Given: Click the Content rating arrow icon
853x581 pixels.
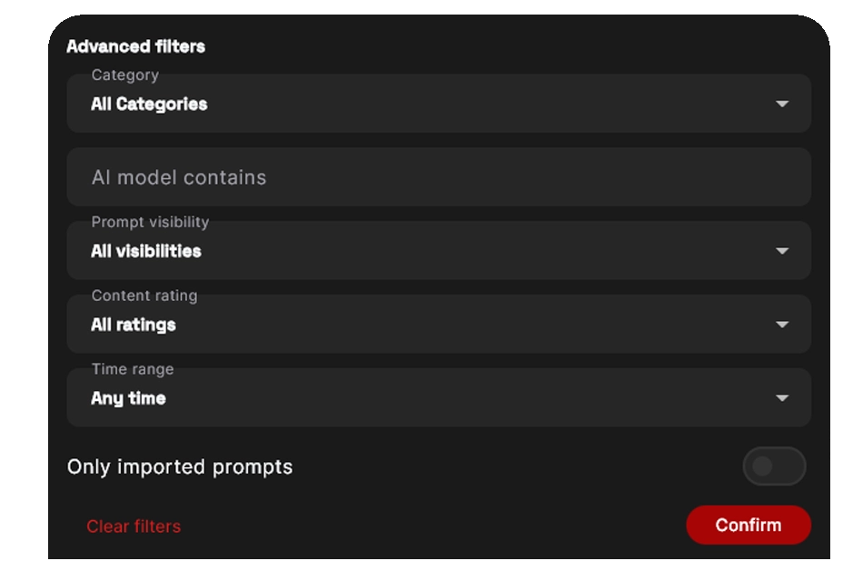Looking at the screenshot, I should point(782,325).
